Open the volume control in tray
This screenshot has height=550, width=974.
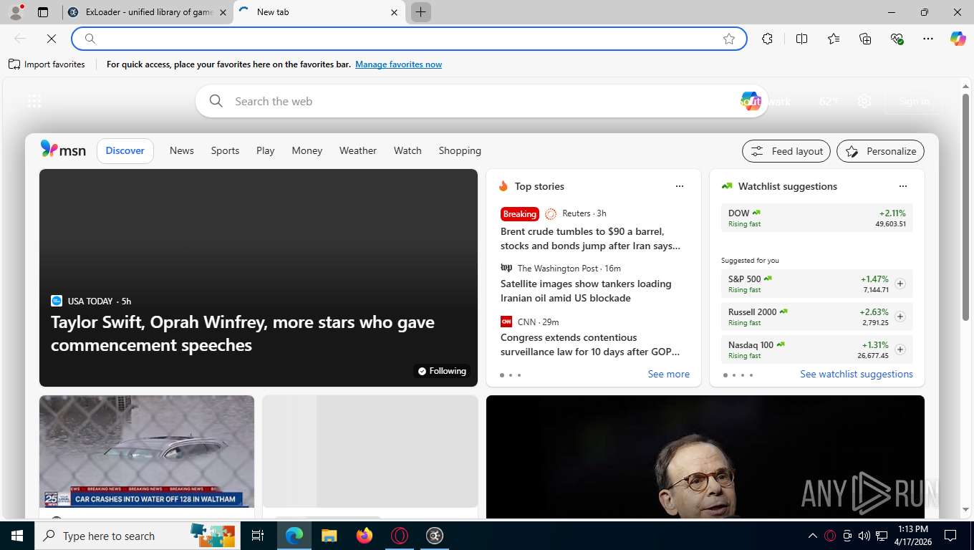tap(864, 536)
